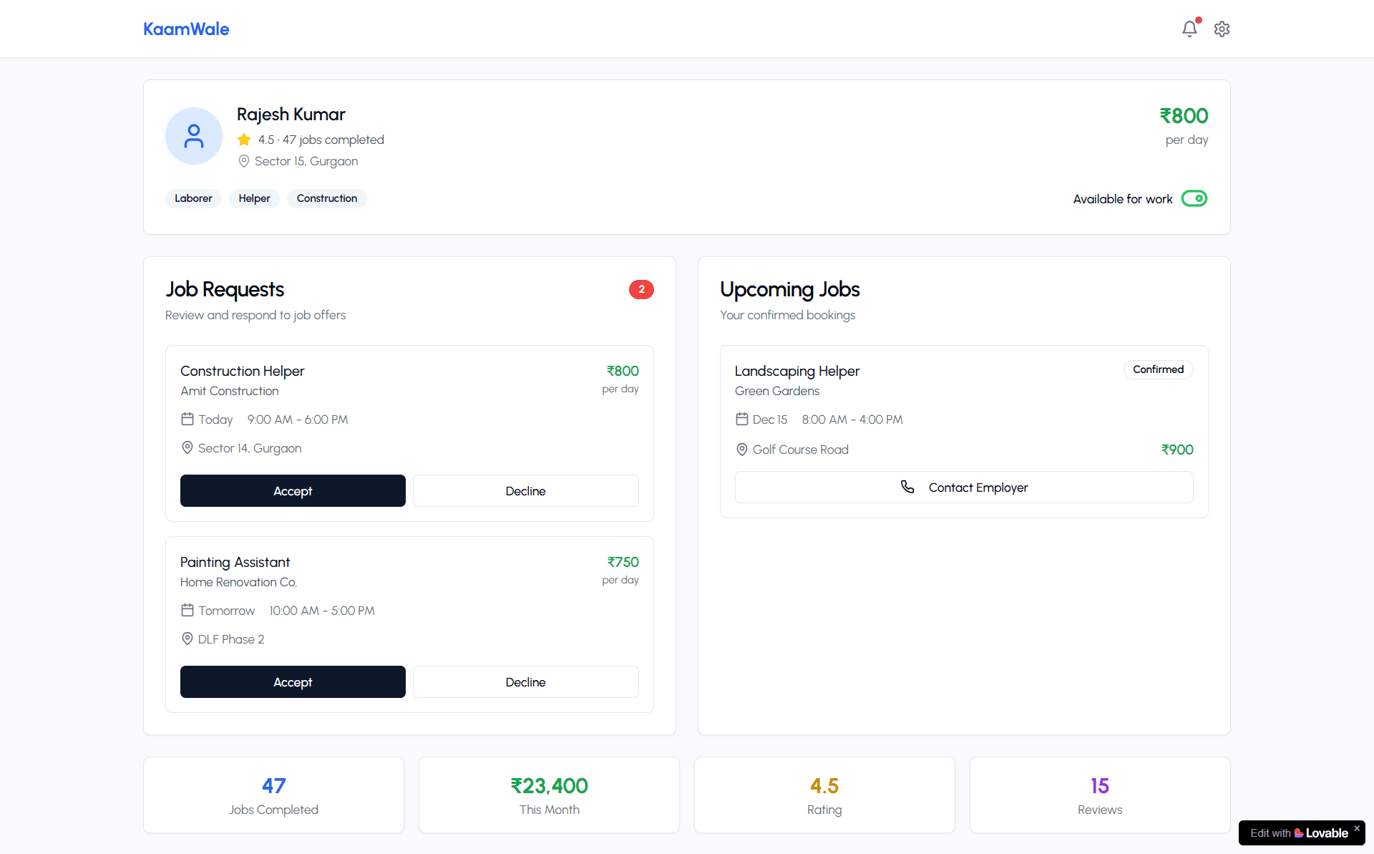Select the Laborer skill tag
The image size is (1374, 854).
click(193, 198)
